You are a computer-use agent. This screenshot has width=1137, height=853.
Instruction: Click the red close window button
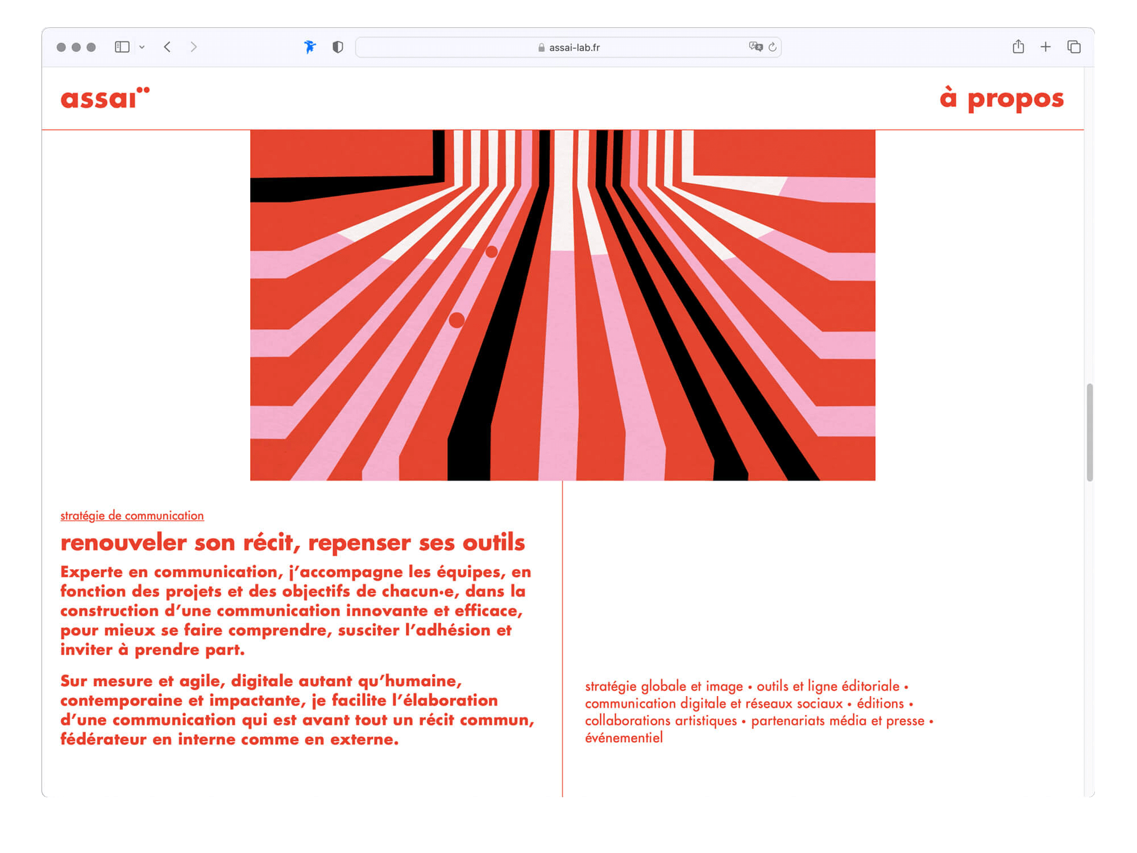61,47
